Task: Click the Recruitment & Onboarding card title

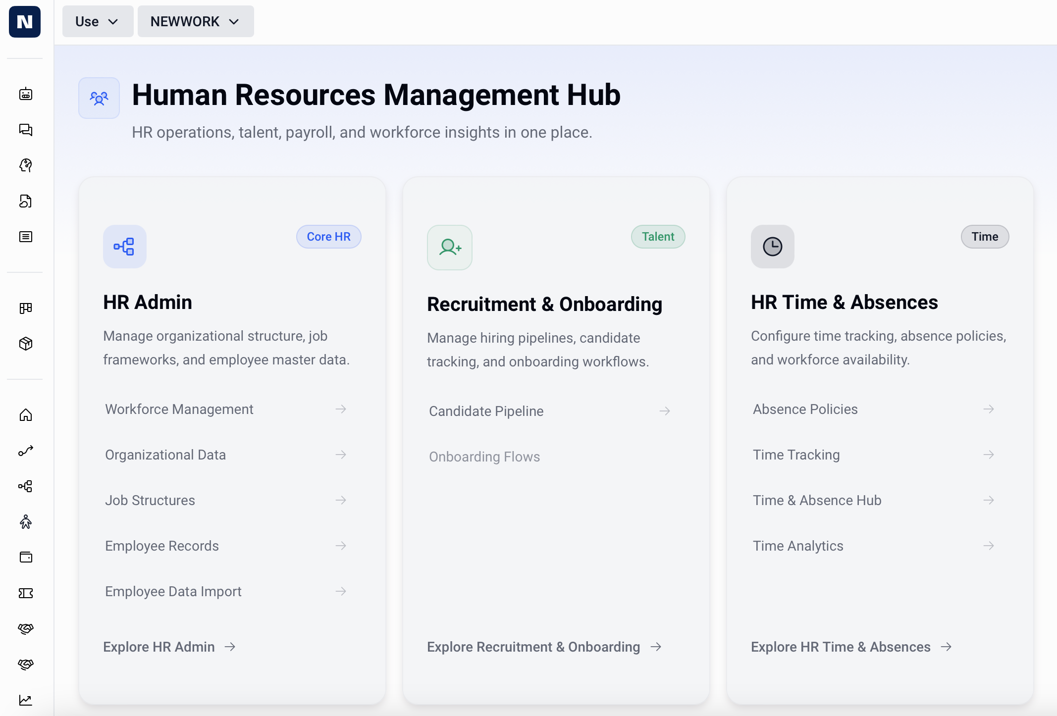Action: 545,304
